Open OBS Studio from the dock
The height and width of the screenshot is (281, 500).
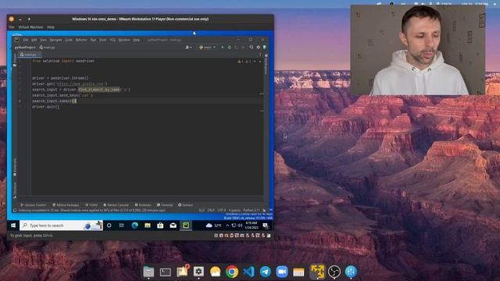(x=334, y=272)
